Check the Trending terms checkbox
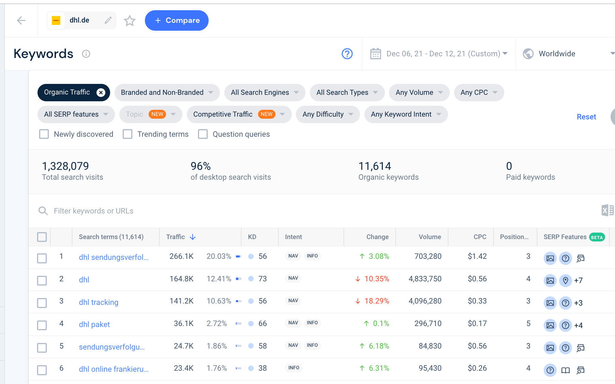Viewport: 615px width, 384px height. coord(127,134)
